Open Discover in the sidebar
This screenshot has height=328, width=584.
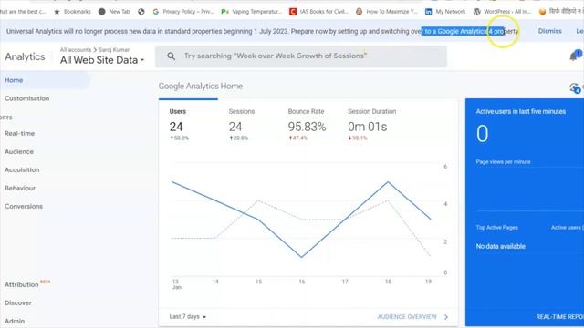(18, 302)
